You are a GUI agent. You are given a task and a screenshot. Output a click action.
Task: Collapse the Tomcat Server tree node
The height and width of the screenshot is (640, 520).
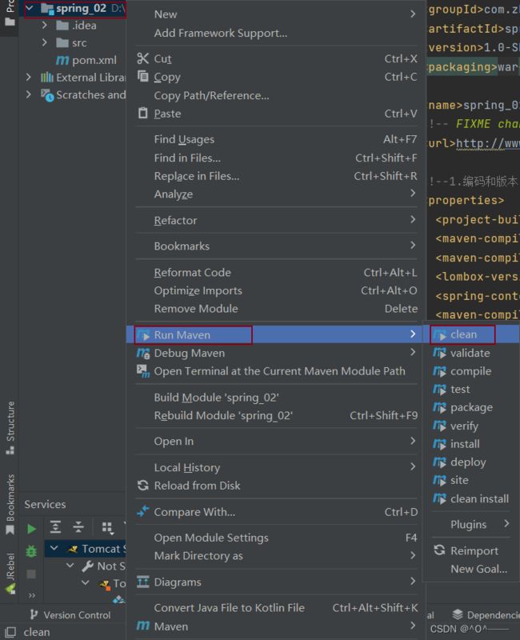[54, 548]
